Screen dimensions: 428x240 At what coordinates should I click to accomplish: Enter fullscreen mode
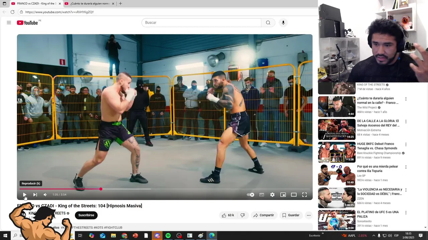pos(305,195)
